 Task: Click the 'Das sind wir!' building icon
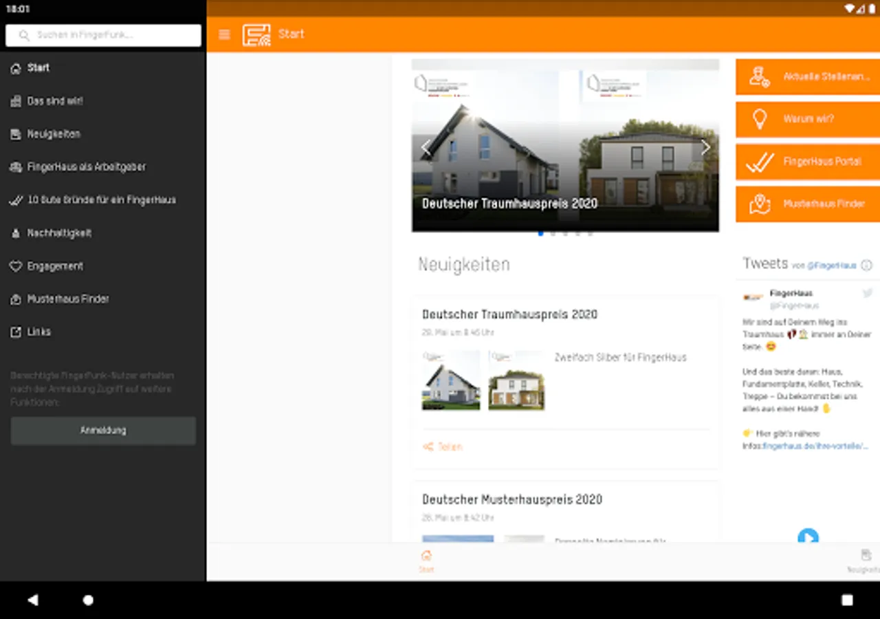coord(16,101)
